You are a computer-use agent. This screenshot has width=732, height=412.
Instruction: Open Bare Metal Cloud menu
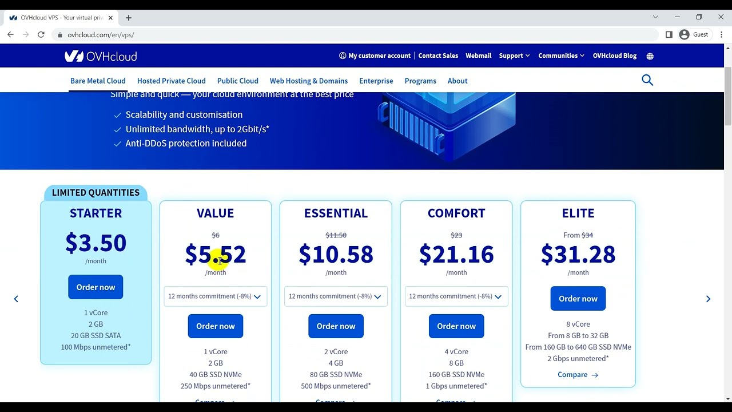coord(98,81)
